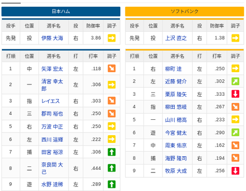Open starting pitcher 上沢 直之's profile

176,38
